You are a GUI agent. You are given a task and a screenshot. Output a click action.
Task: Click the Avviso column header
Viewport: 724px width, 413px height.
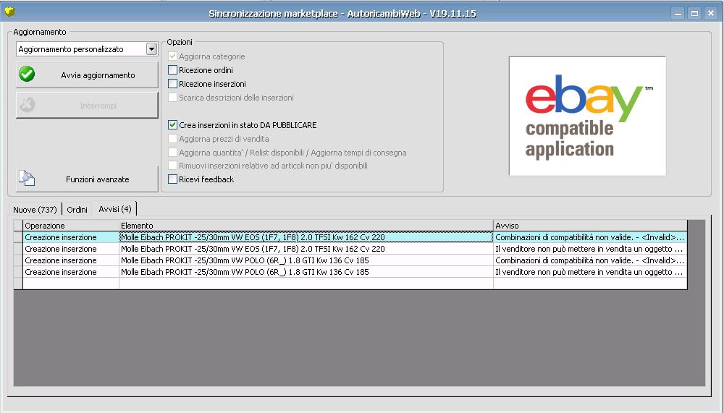(590, 226)
